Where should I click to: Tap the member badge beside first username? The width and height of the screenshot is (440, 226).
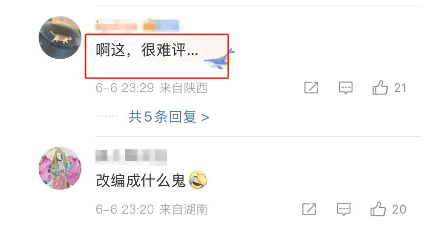pos(161,25)
